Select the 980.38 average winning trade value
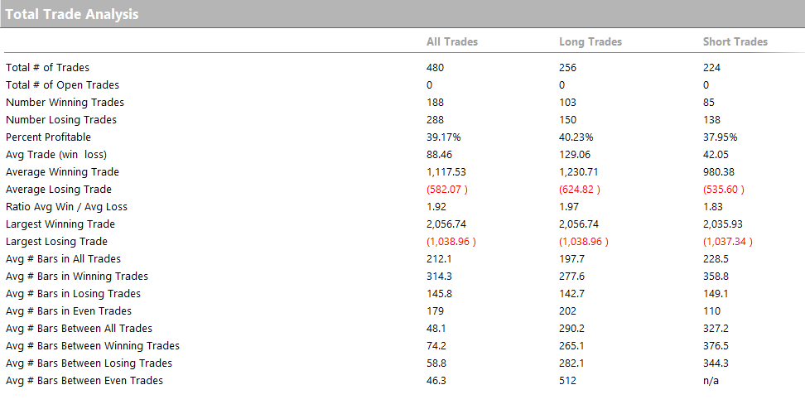This screenshot has width=805, height=409. [719, 172]
